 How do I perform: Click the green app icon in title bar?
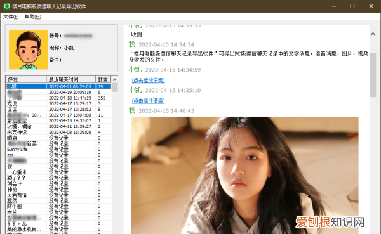[x=7, y=6]
